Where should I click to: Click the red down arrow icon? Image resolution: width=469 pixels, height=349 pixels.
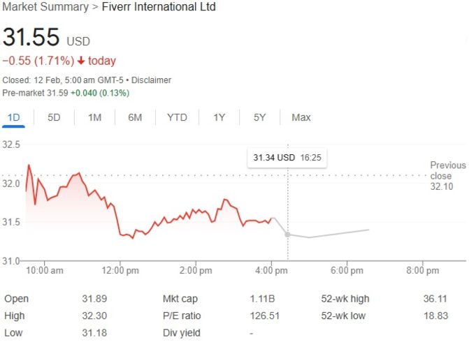[x=81, y=61]
